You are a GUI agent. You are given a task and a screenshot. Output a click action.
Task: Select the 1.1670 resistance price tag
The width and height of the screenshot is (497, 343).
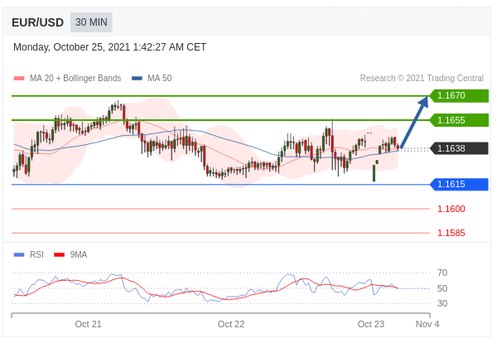(459, 95)
